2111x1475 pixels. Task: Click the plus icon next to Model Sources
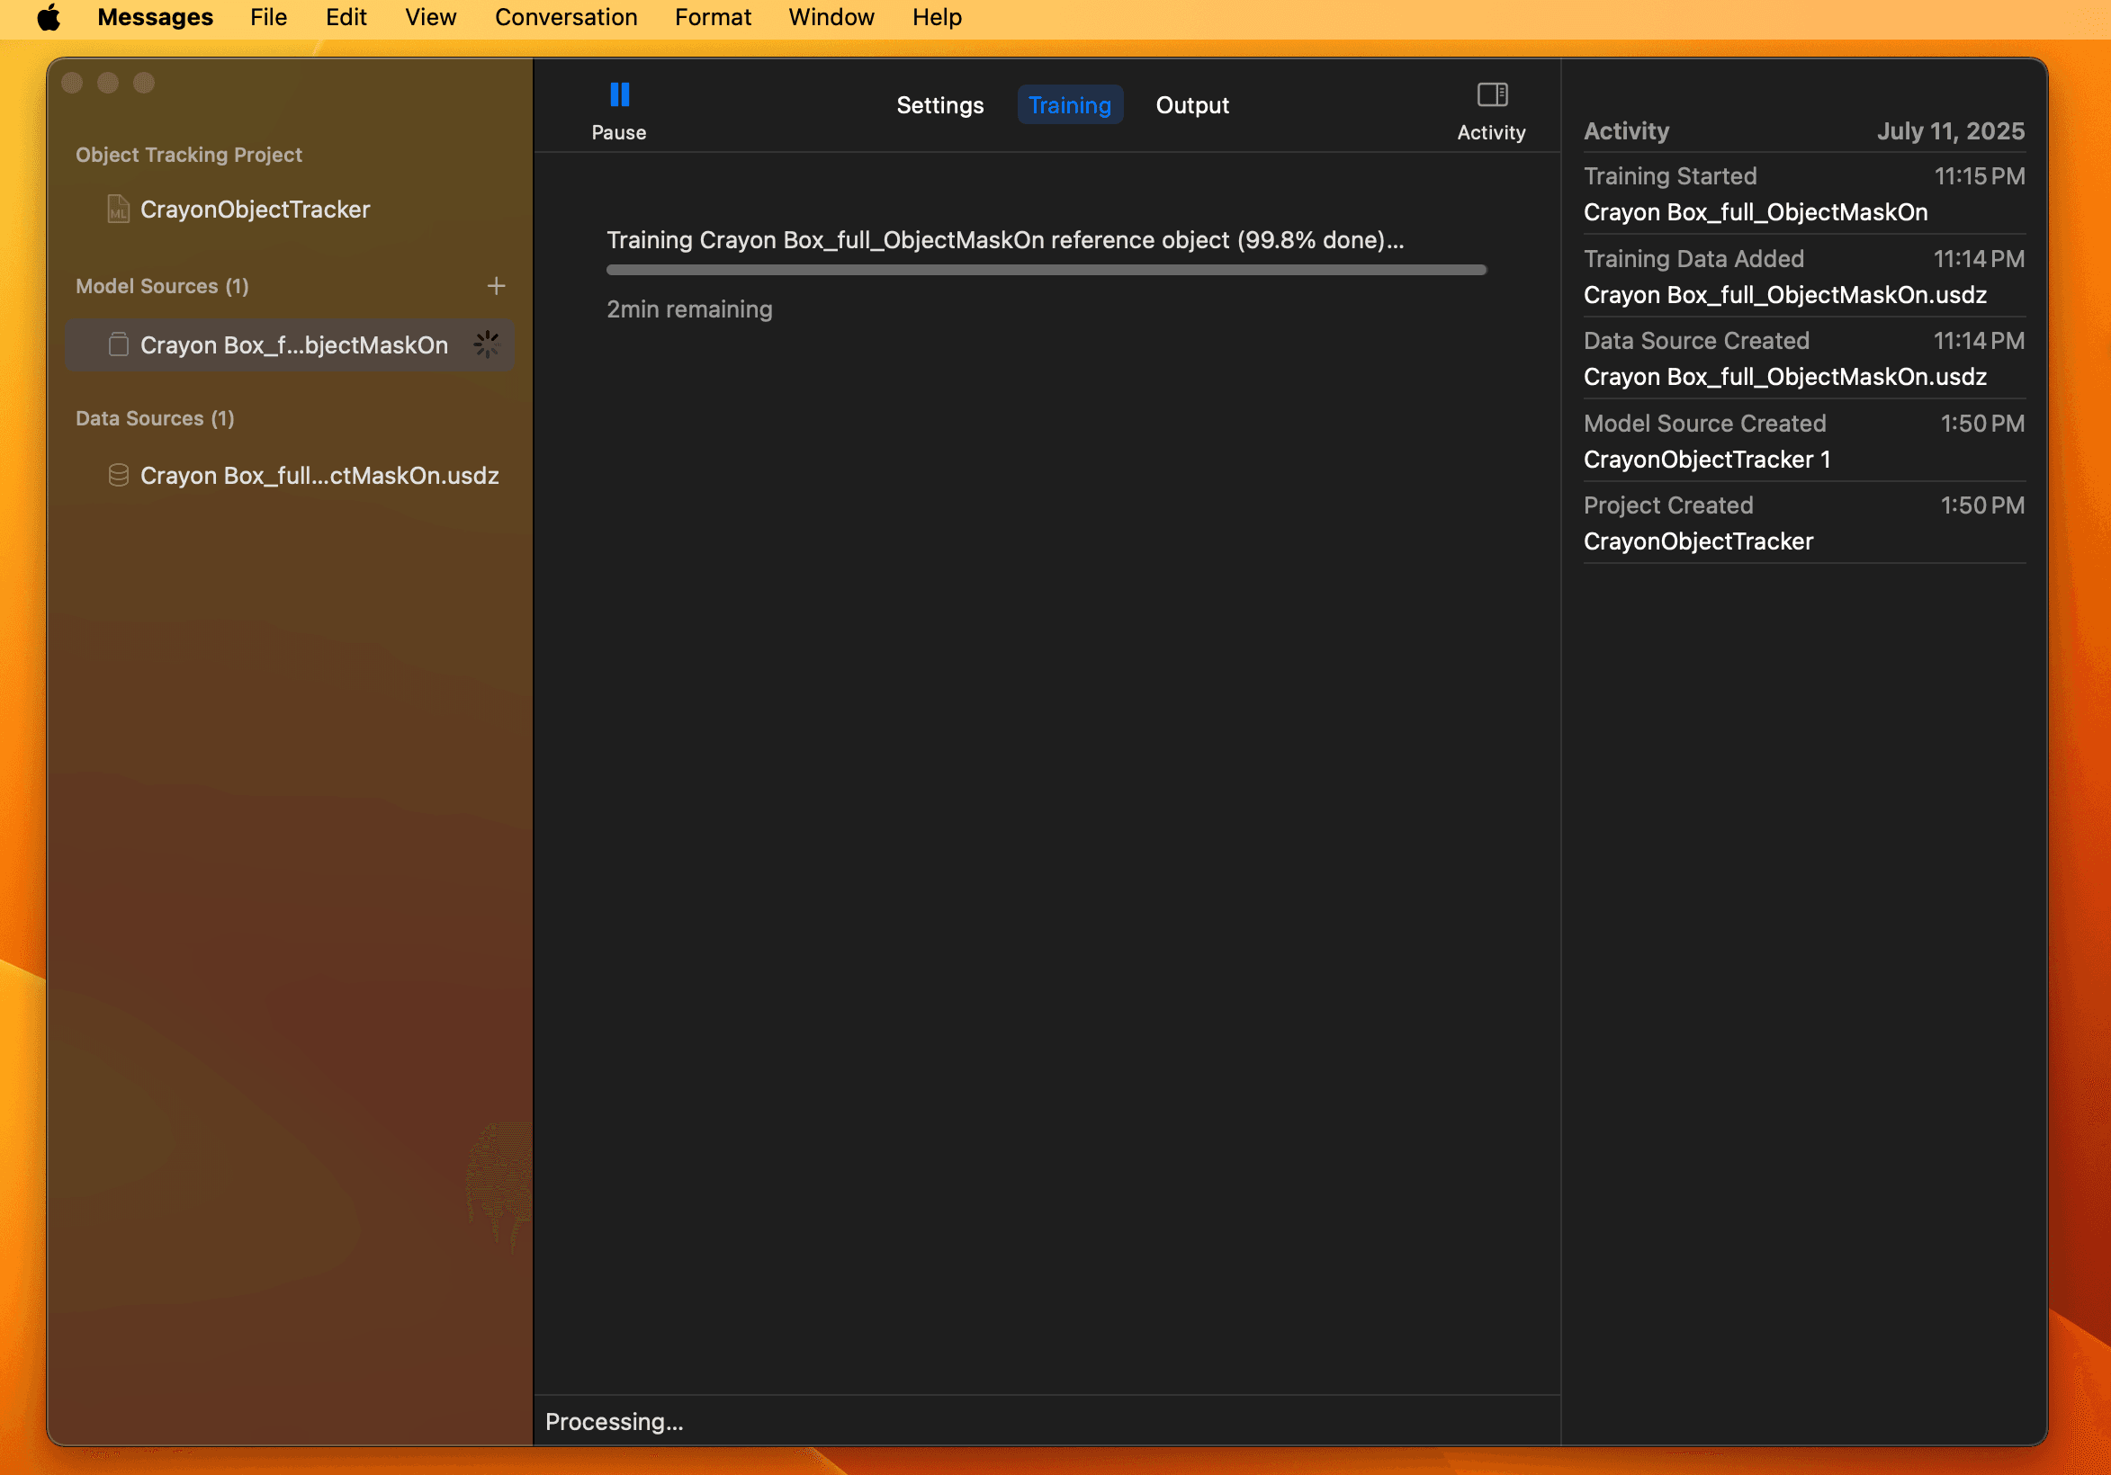(x=496, y=286)
